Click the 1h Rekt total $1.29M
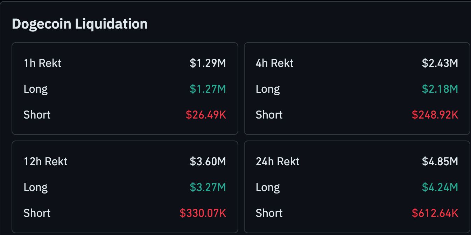This screenshot has width=471, height=235. [208, 63]
